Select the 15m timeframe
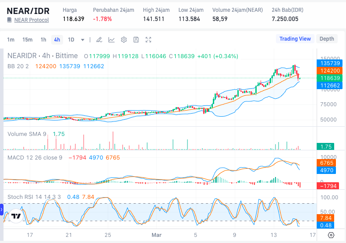Viewport: 346px width, 243px height. [x=27, y=40]
